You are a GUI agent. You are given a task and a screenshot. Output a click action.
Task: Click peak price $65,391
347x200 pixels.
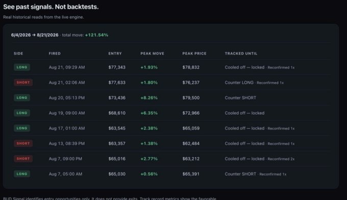click(x=191, y=174)
